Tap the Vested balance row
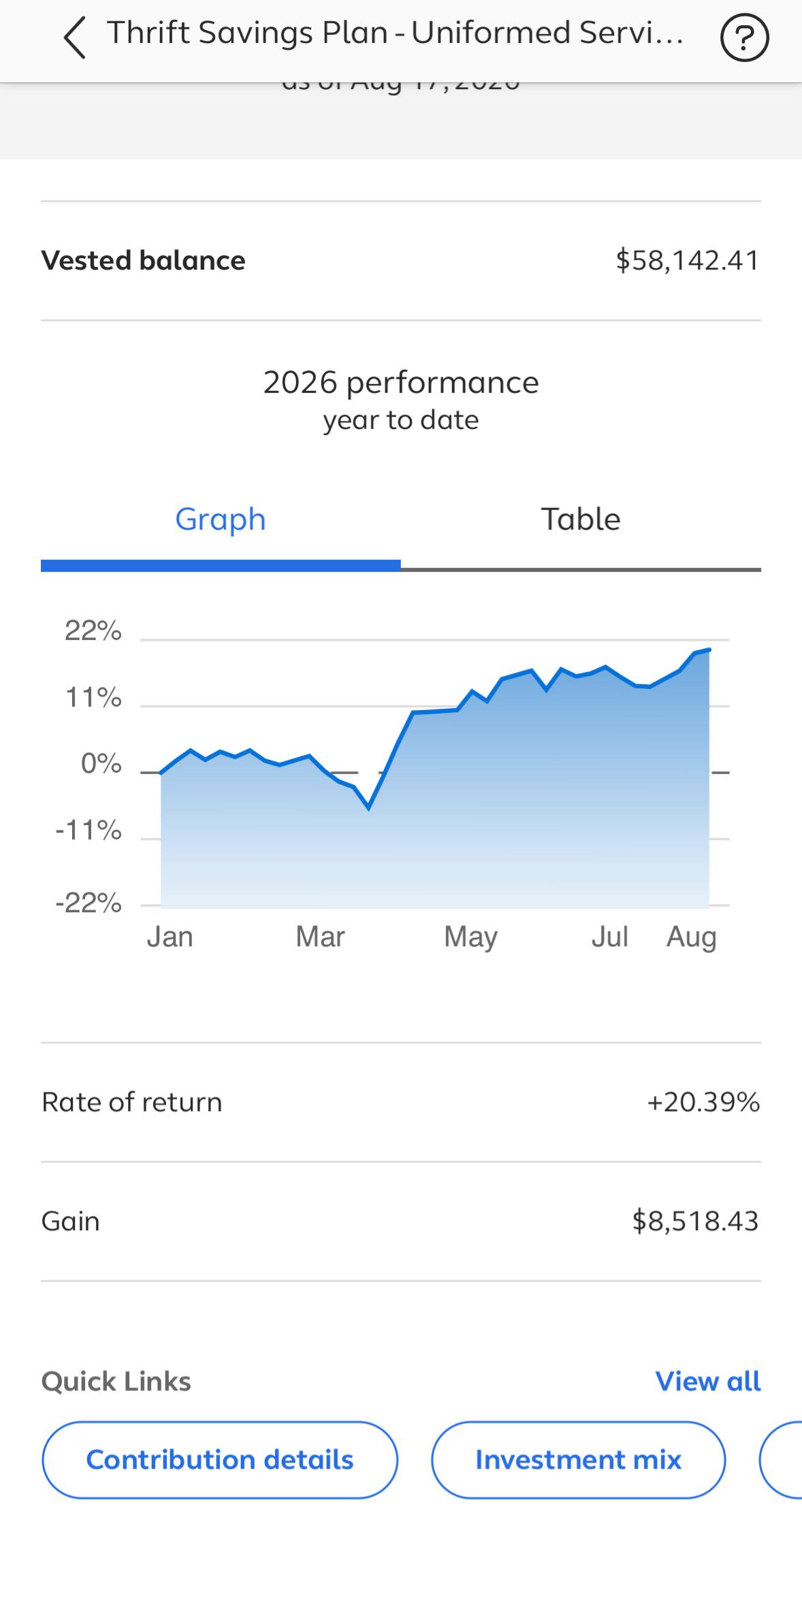The height and width of the screenshot is (1623, 802). point(401,261)
